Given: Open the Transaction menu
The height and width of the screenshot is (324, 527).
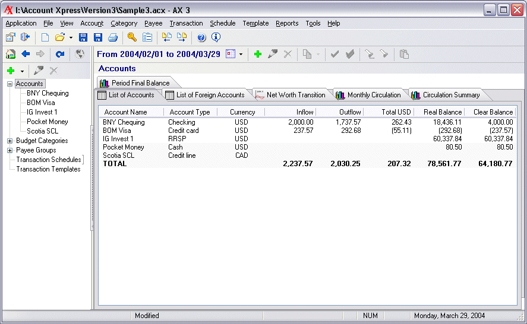Looking at the screenshot, I should coord(186,23).
